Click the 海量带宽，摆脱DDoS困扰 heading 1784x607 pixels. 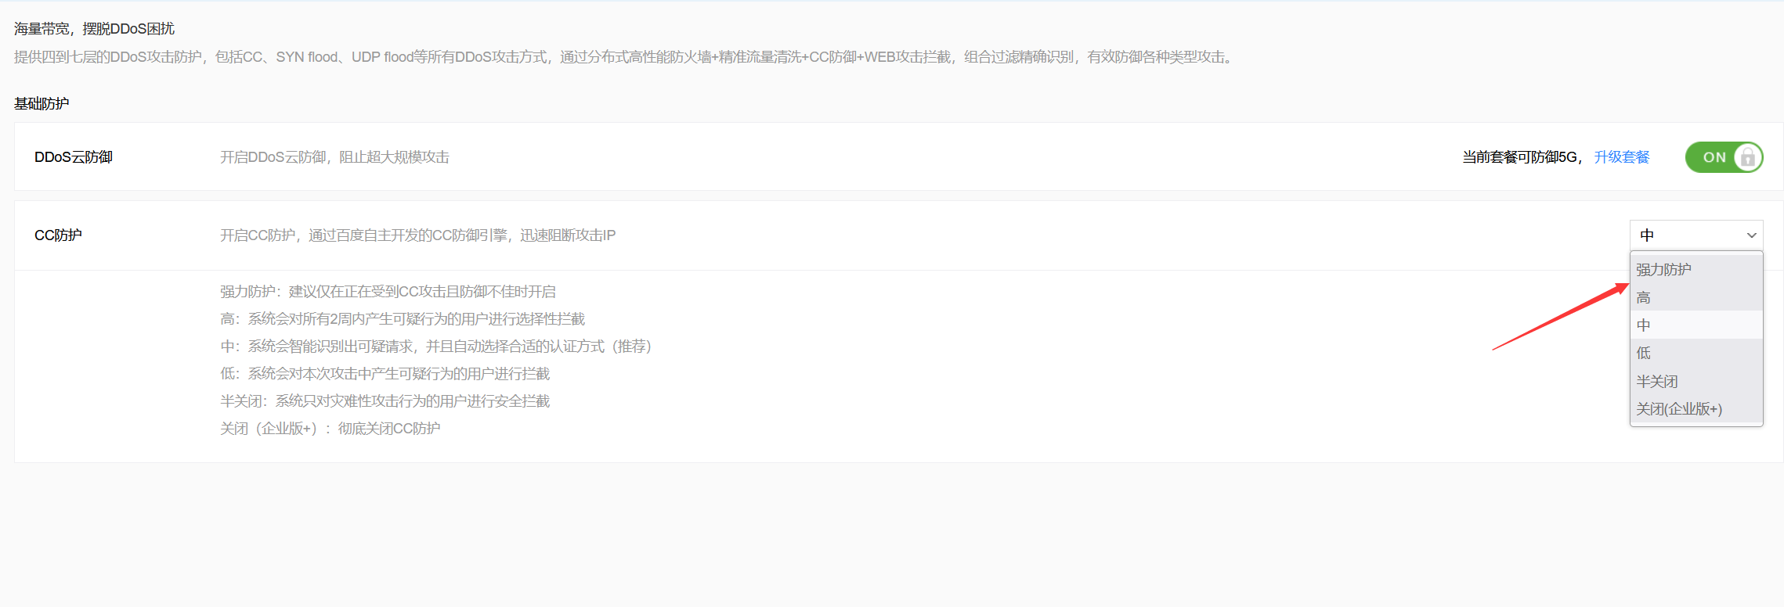tap(94, 29)
